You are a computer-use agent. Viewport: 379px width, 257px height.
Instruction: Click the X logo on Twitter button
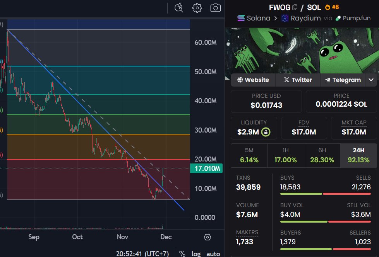[286, 80]
